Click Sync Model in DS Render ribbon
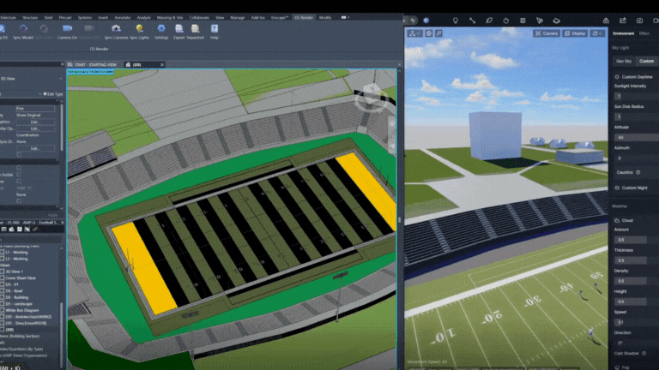This screenshot has width=659, height=370. [x=23, y=32]
